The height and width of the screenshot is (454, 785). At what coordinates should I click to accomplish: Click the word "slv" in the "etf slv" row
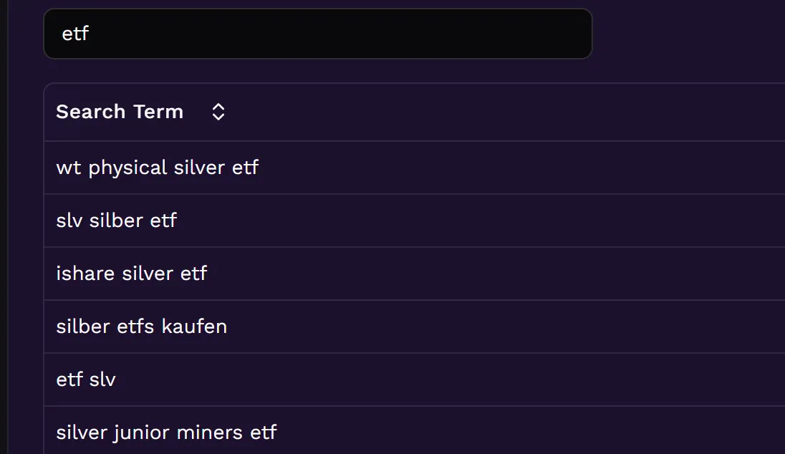pyautogui.click(x=102, y=380)
